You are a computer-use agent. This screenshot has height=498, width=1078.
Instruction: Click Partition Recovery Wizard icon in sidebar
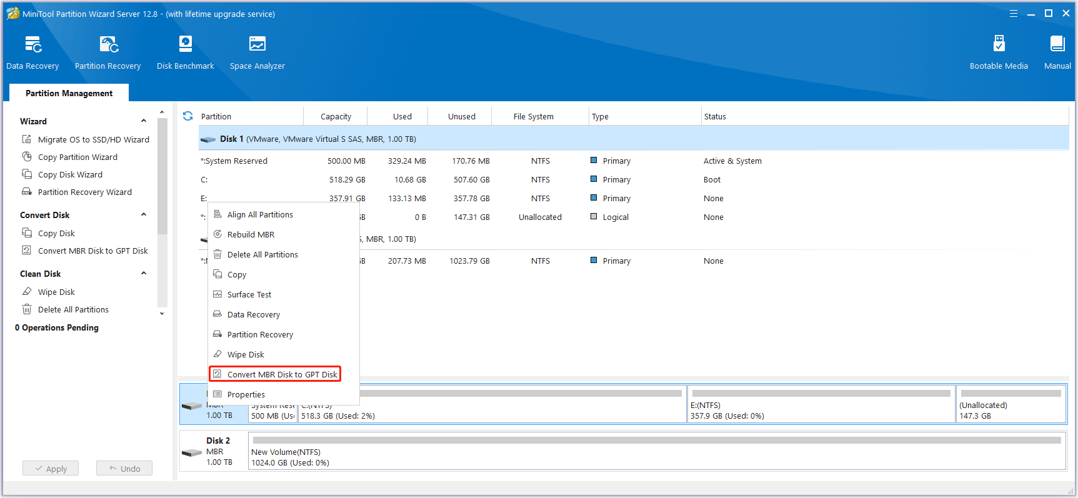(27, 191)
